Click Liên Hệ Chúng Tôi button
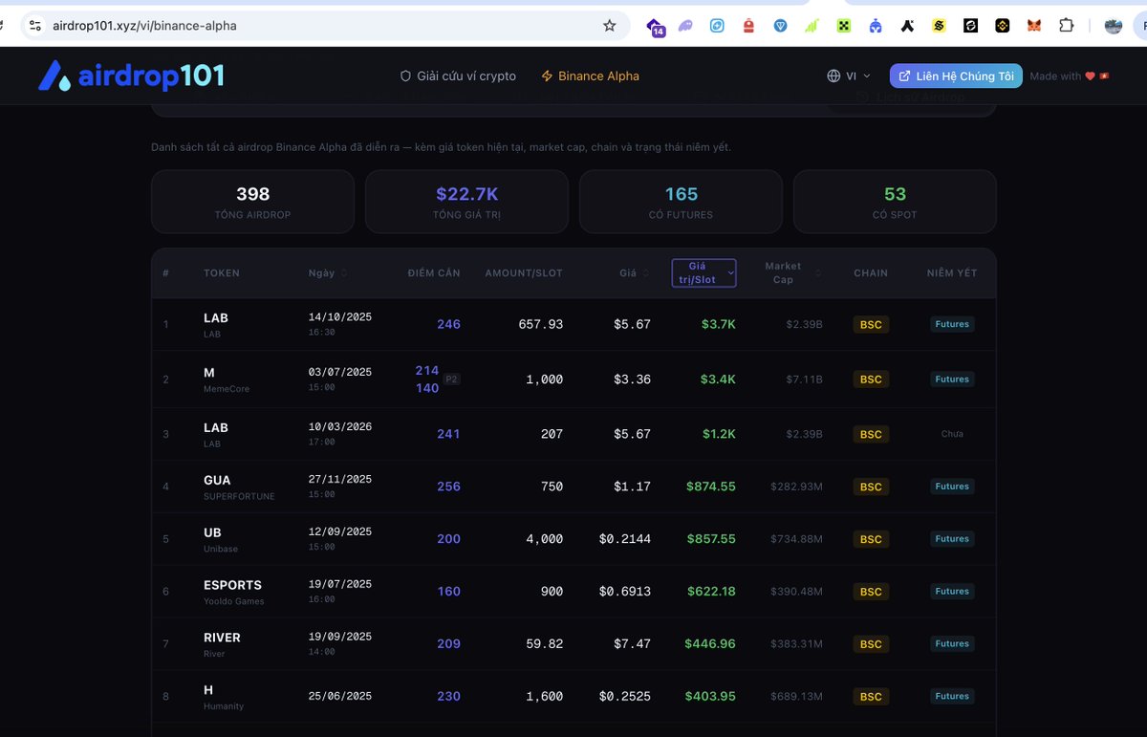Image resolution: width=1147 pixels, height=737 pixels. [x=956, y=76]
